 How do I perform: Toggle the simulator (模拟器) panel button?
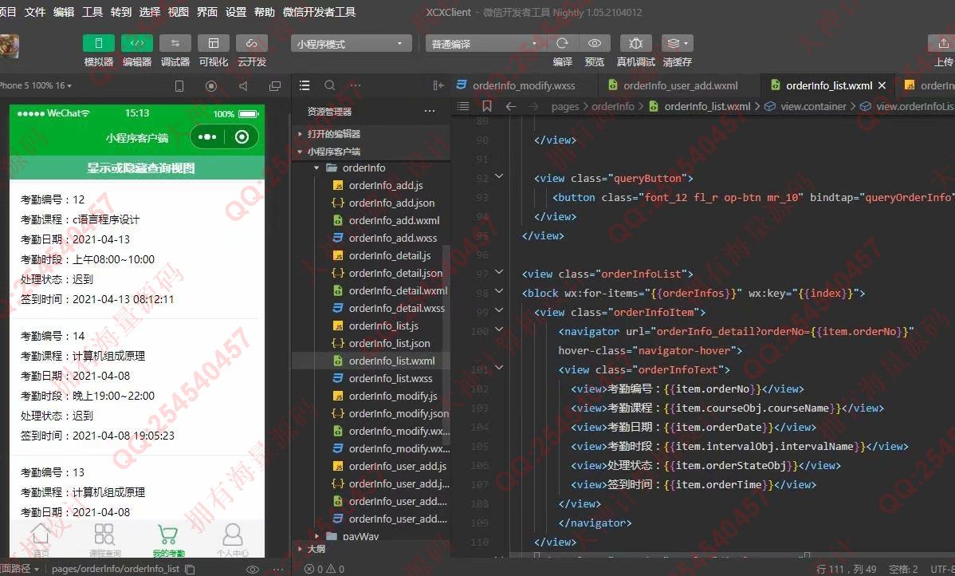pos(99,43)
